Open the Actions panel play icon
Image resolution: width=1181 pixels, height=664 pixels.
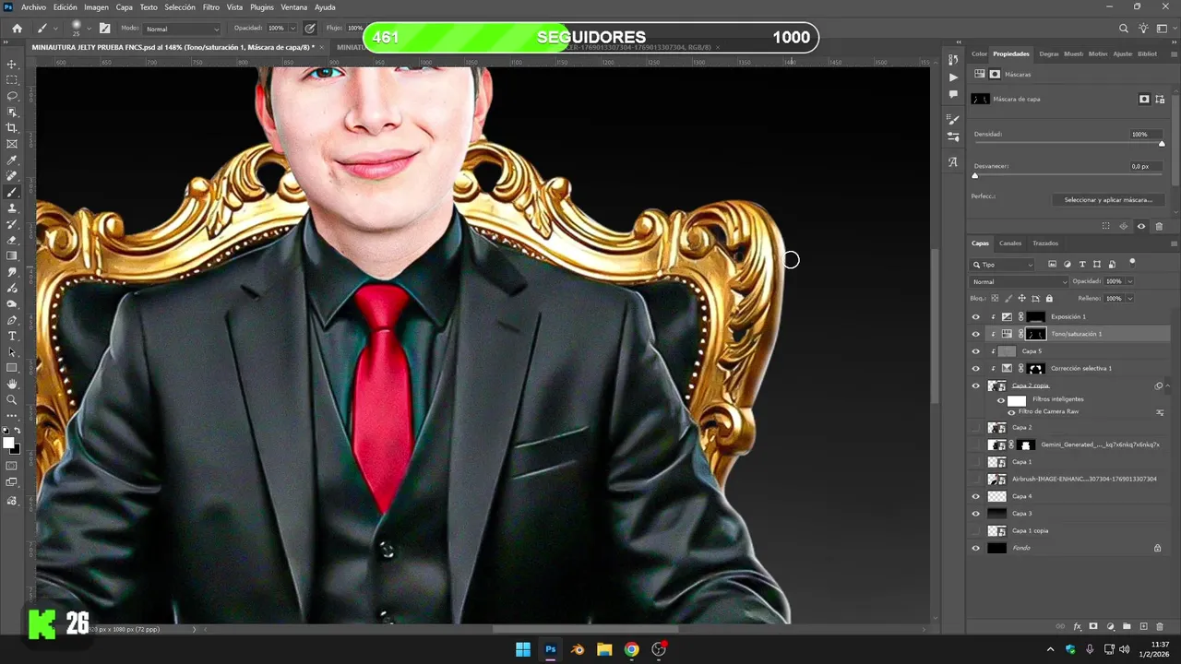(953, 77)
